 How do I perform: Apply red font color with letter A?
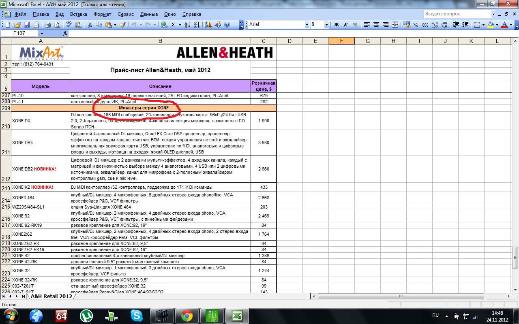(504, 25)
